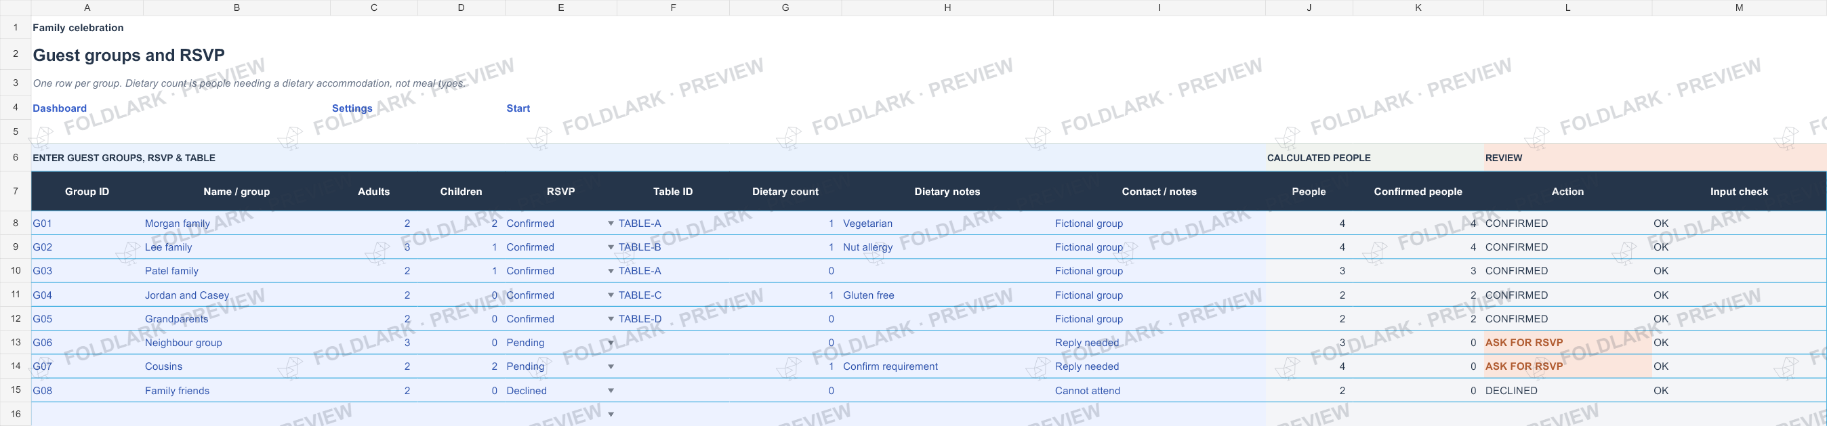
Task: Open RSVP dropdown for Jordan and Casey
Action: [611, 295]
